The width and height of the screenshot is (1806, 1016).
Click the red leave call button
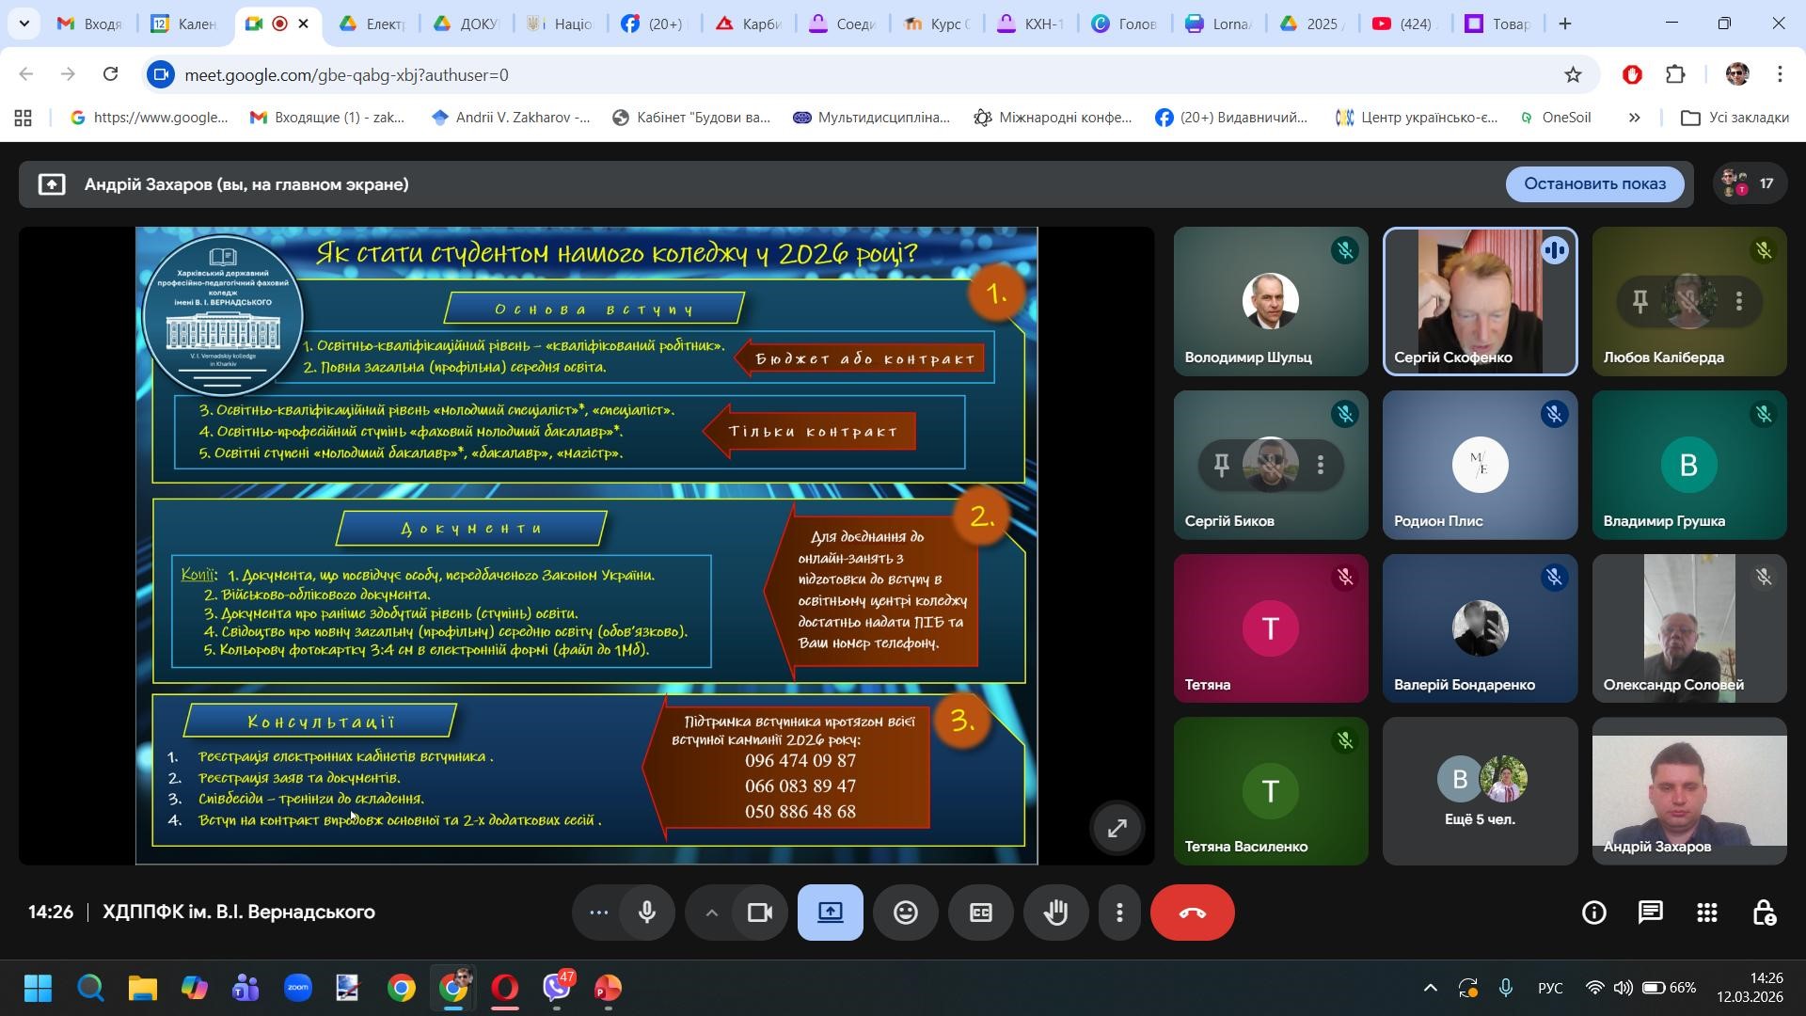click(1192, 913)
